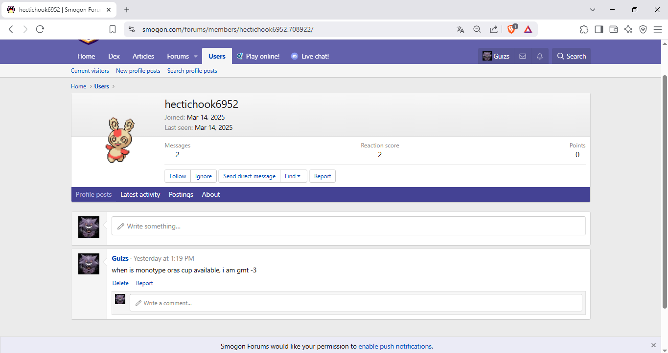The width and height of the screenshot is (668, 353).
Task: Open the translate page icon
Action: (460, 29)
